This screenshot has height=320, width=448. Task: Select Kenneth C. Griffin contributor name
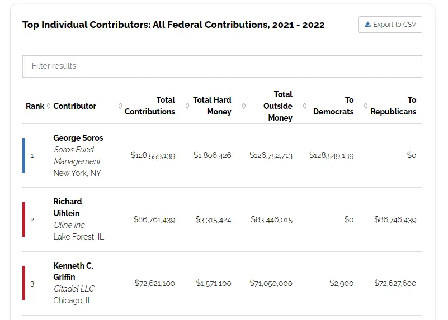click(73, 271)
